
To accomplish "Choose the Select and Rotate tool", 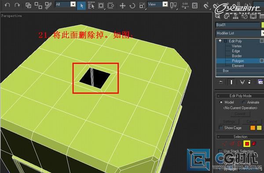I will click(132, 6).
